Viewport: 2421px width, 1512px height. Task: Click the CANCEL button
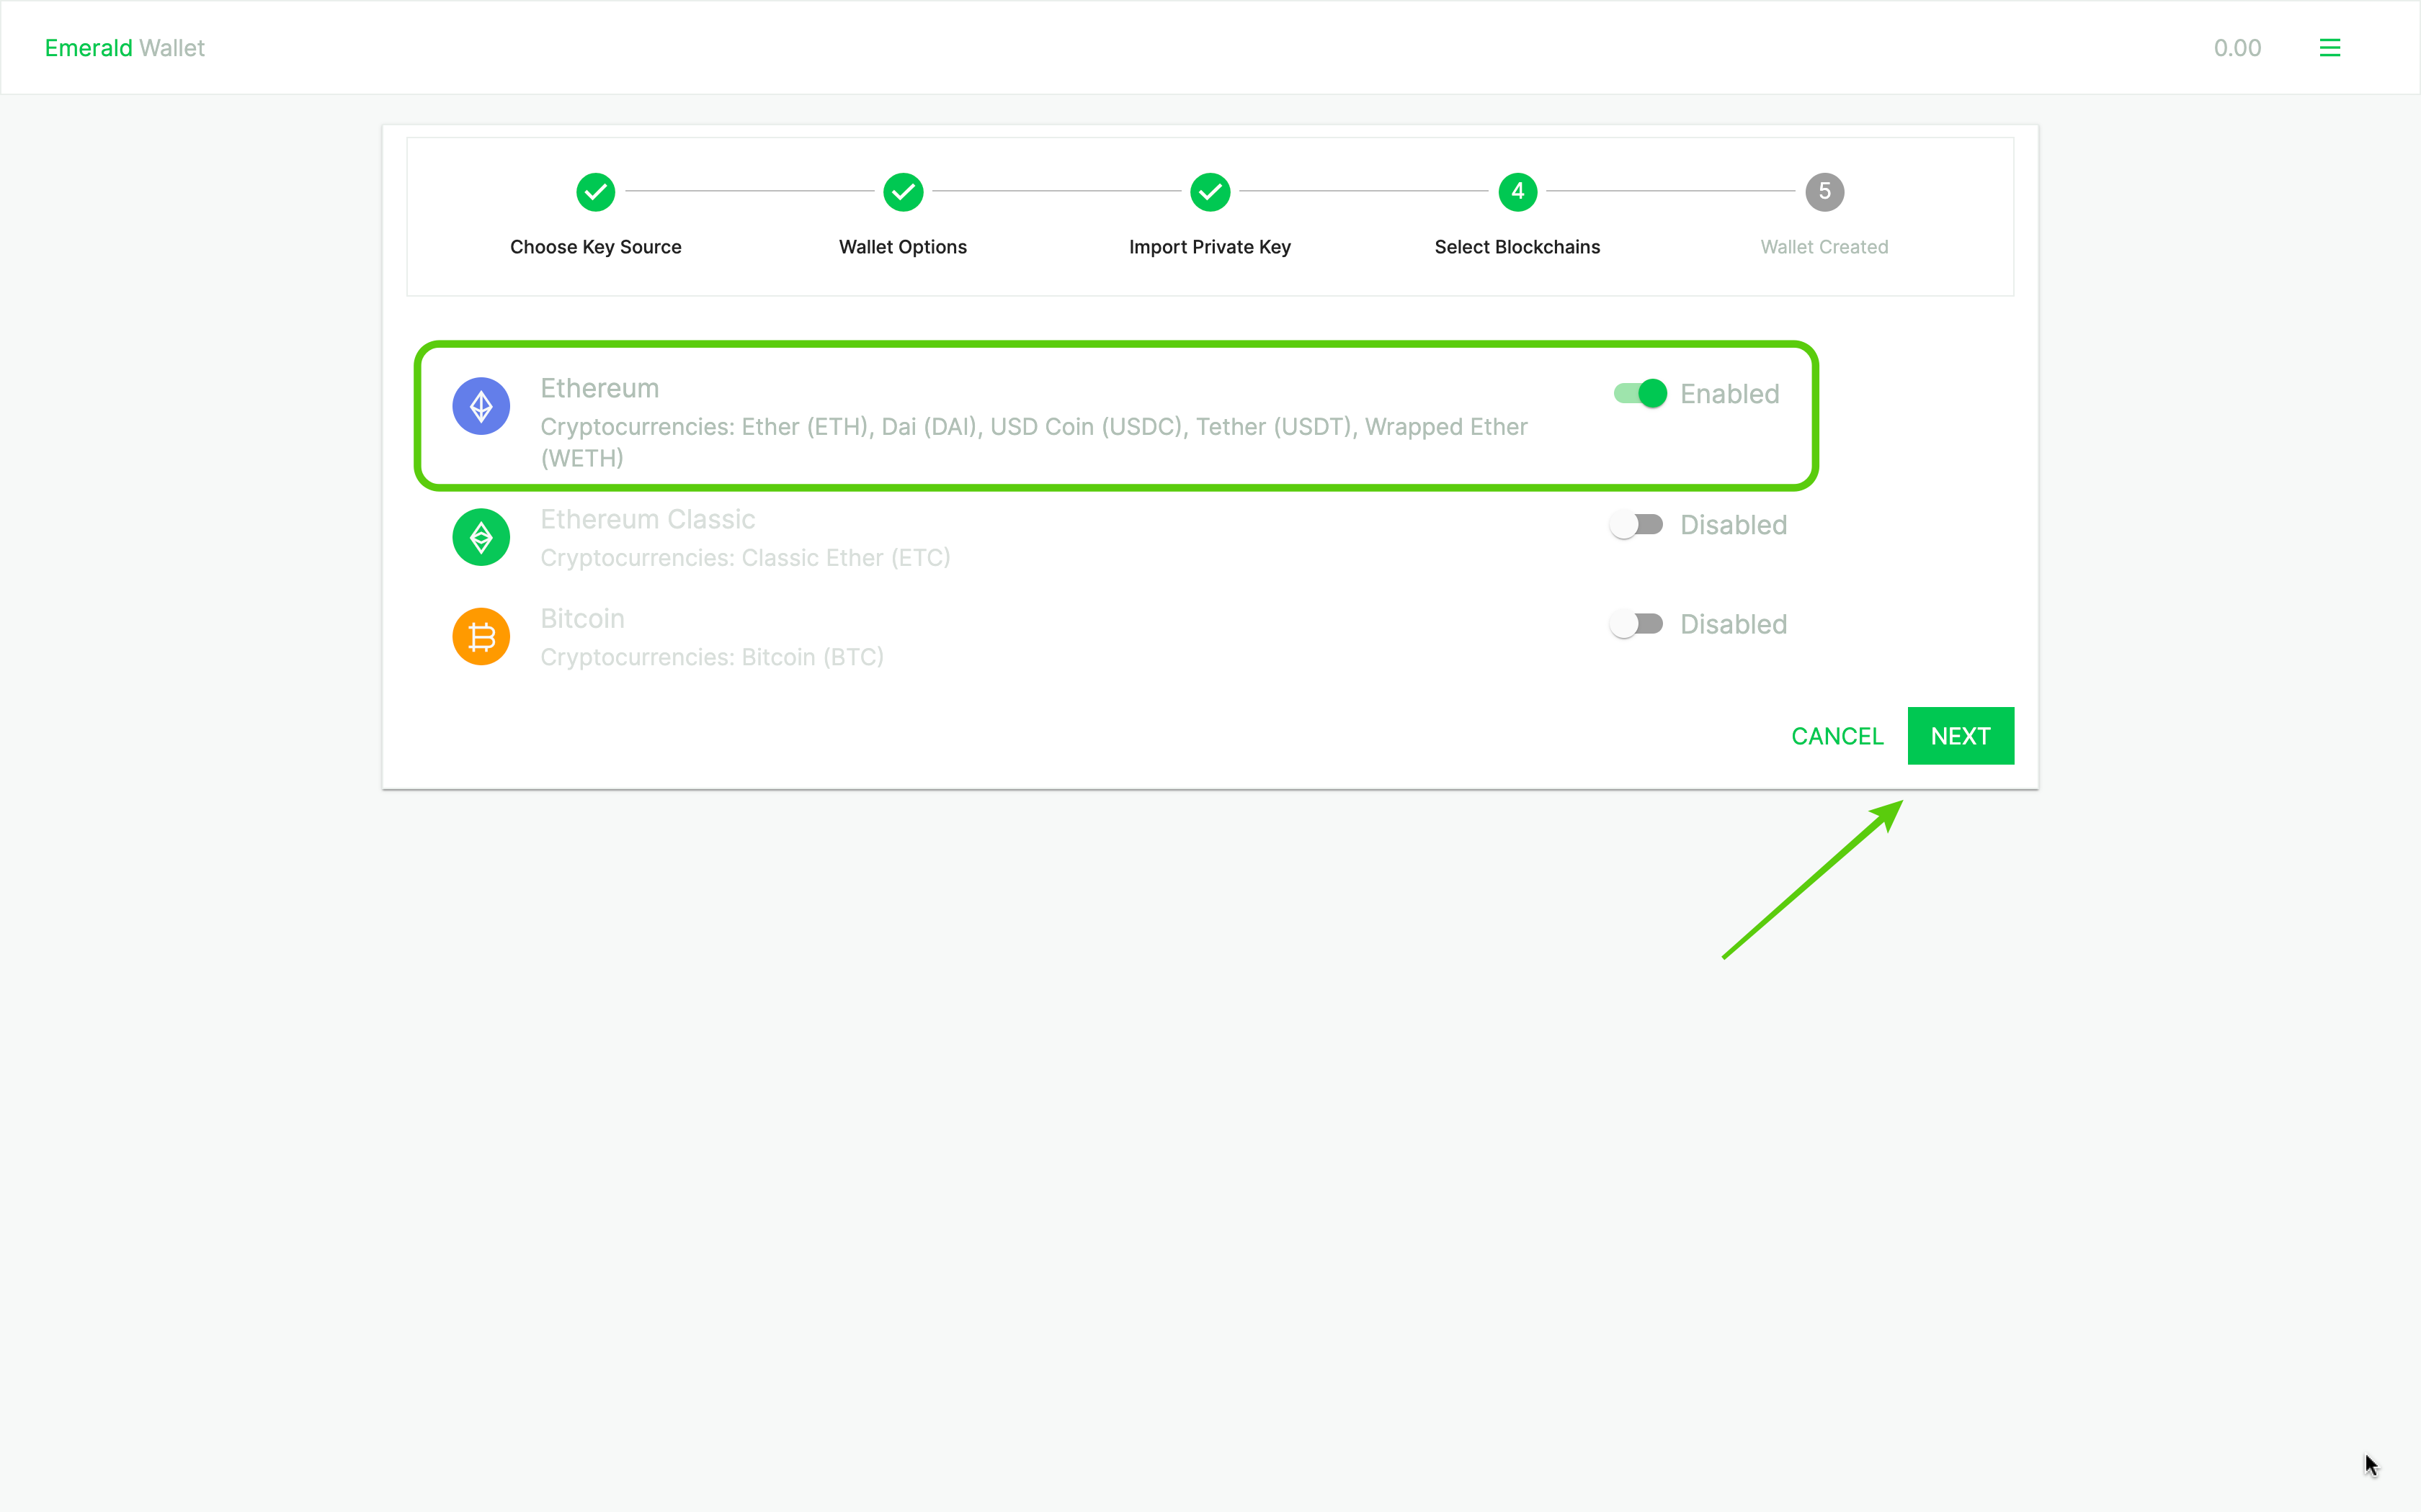(1837, 736)
